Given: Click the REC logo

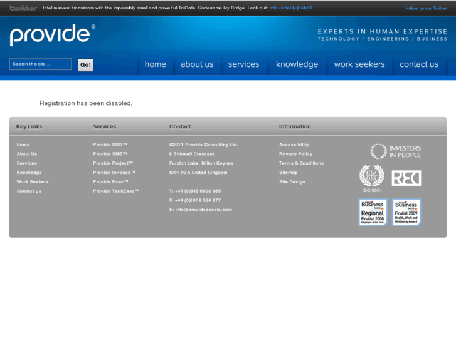Looking at the screenshot, I should pos(406,178).
